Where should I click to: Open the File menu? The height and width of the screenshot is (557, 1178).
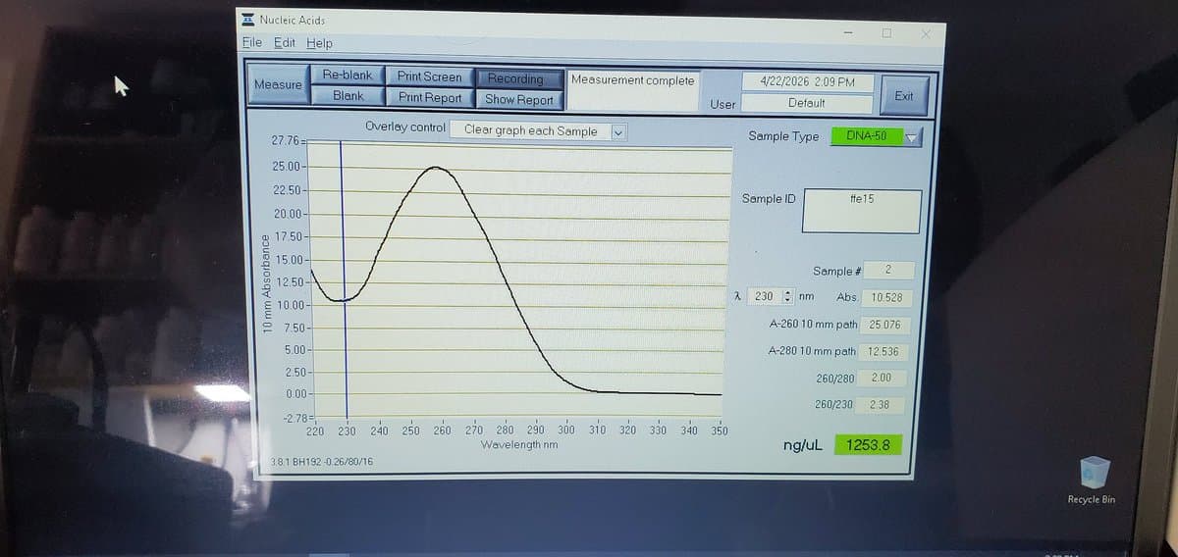coord(252,43)
